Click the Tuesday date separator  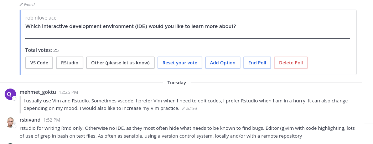pyautogui.click(x=177, y=82)
